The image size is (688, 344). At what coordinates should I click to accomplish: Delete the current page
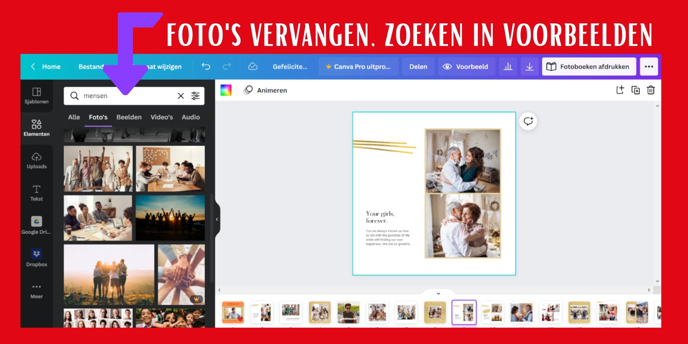(651, 90)
